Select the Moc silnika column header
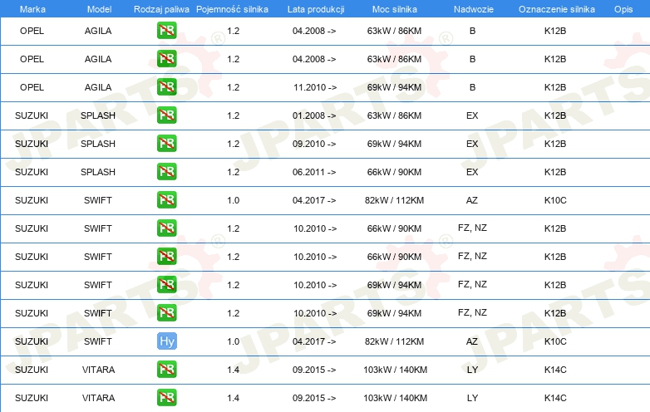 point(395,9)
